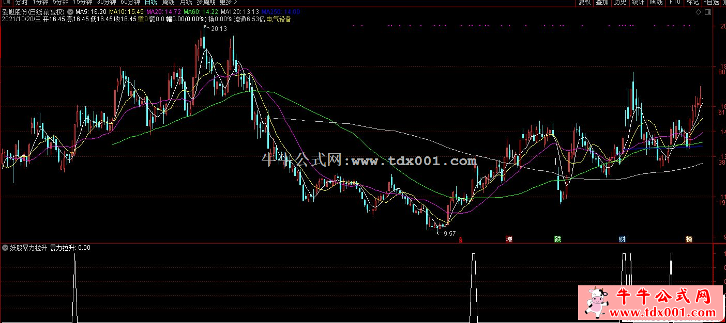Viewport: 726px width, 323px height.
Task: Click the 暴力拉升: 0.00 indicator value
Action: (70, 248)
